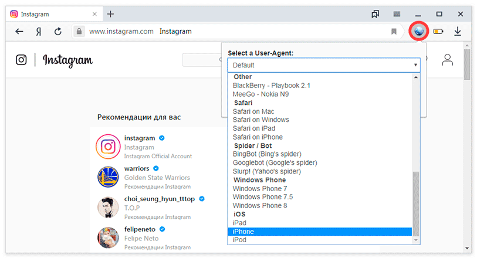
Task: Open the felipeneto profile link
Action: point(140,229)
